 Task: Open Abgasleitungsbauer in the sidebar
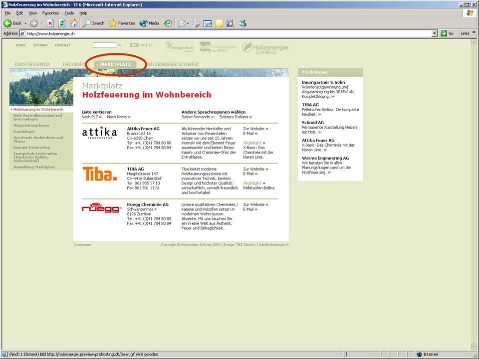(31, 126)
